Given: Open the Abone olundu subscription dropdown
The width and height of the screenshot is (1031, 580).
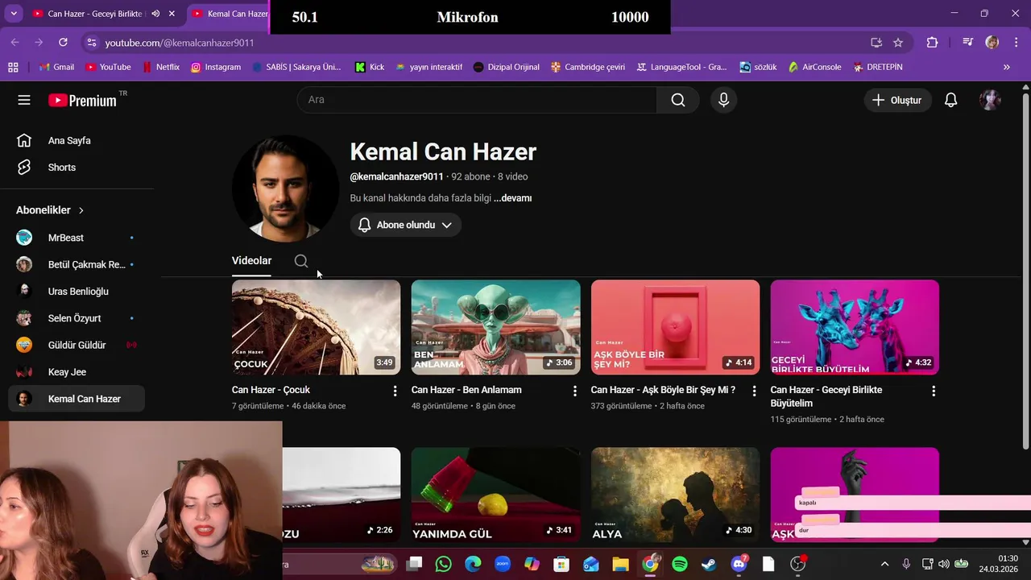Looking at the screenshot, I should click(405, 225).
